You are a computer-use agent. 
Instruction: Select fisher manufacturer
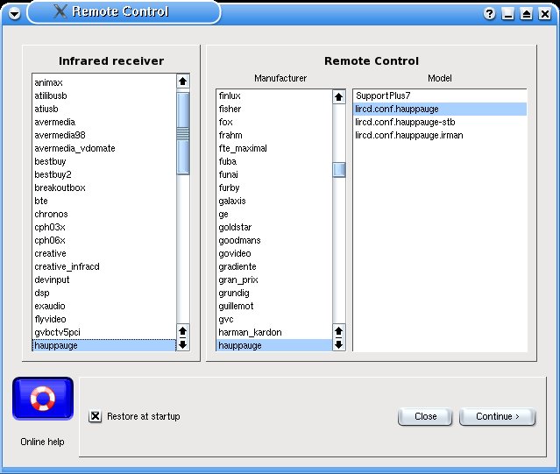coord(274,109)
